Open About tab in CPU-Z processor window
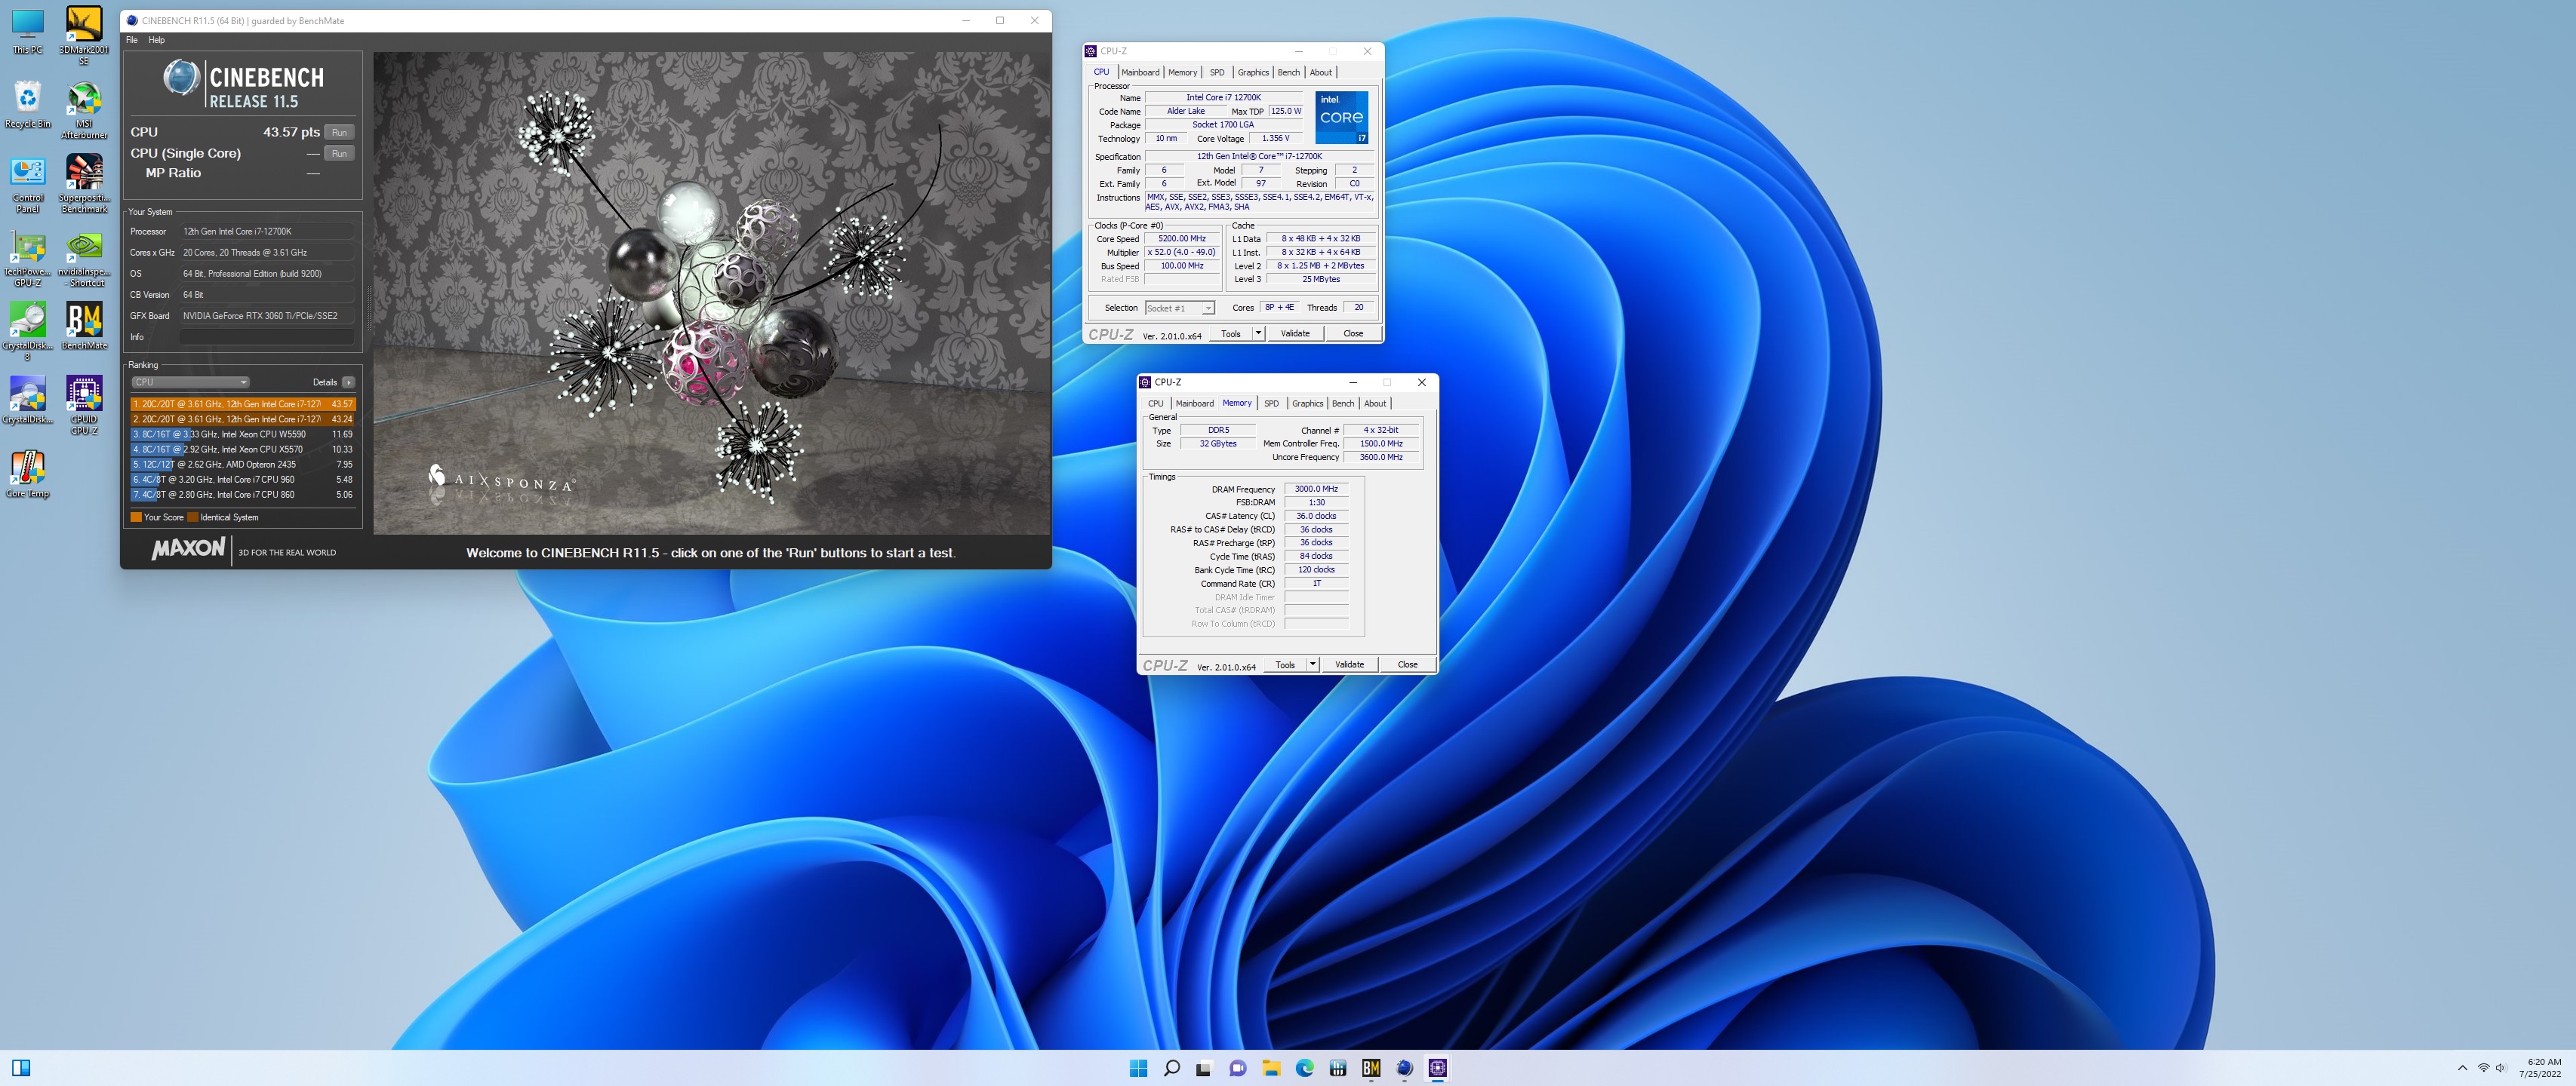 (1321, 72)
